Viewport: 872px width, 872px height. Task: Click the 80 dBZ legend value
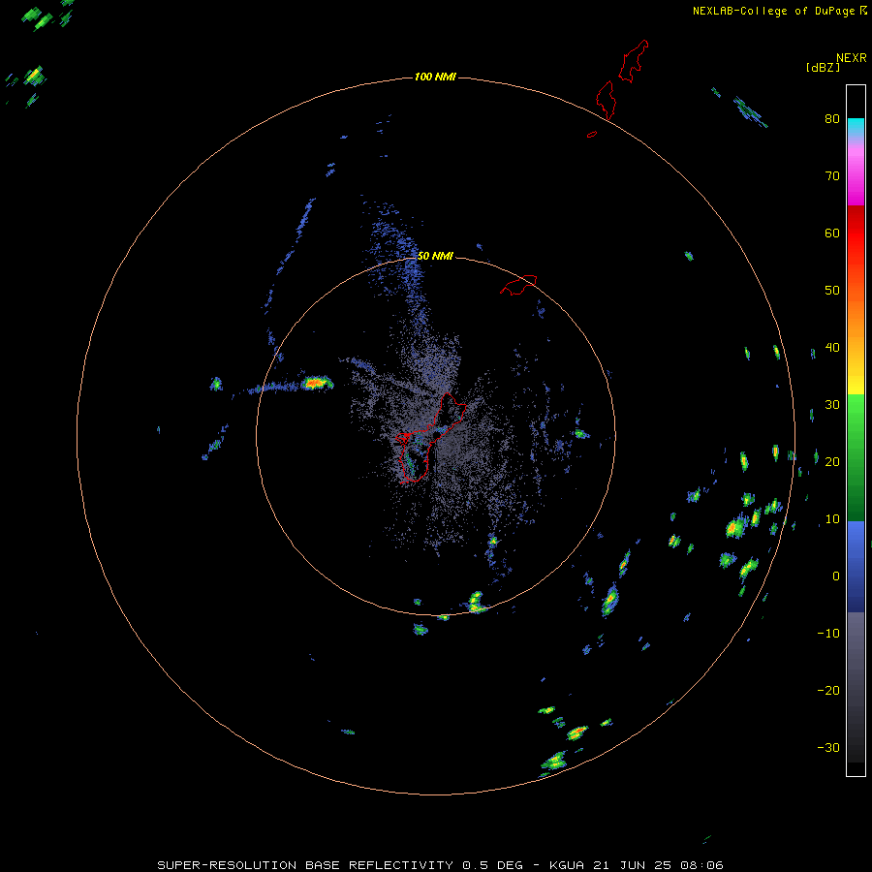point(832,119)
